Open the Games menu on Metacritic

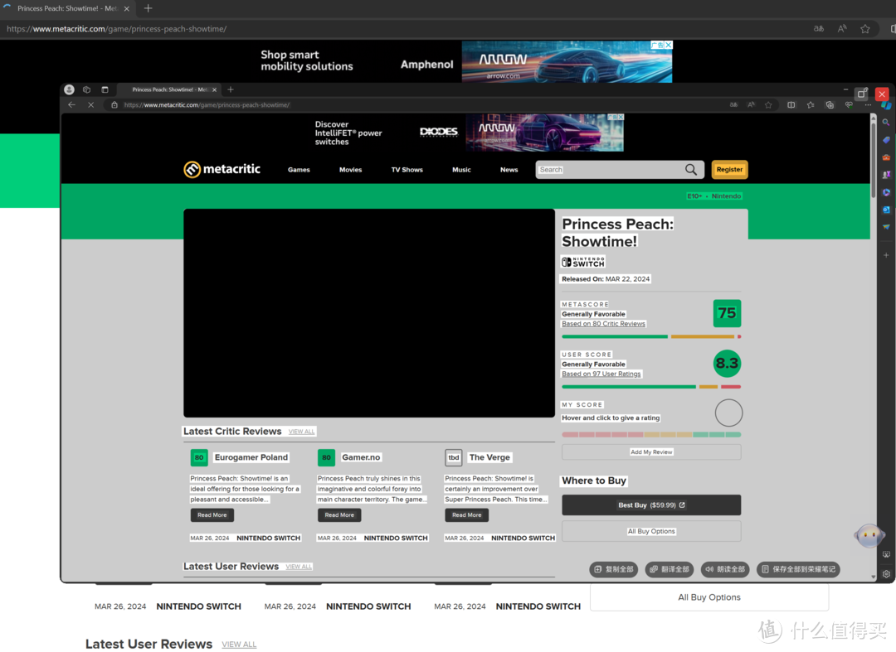[299, 170]
